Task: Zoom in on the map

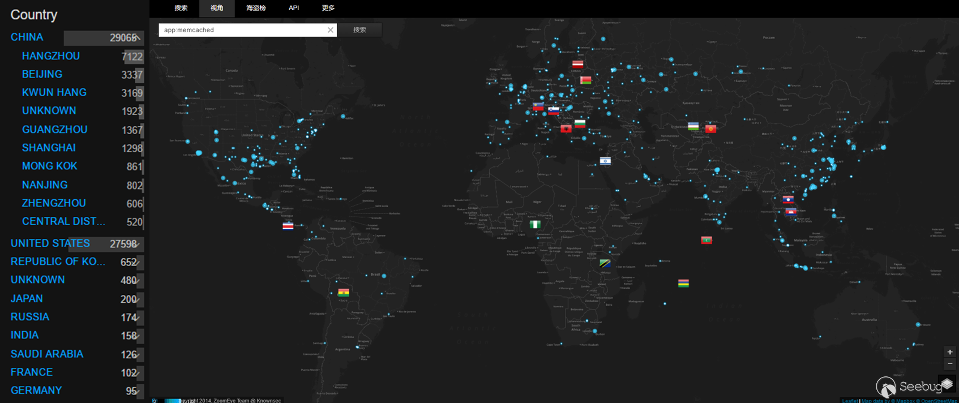Action: [950, 352]
